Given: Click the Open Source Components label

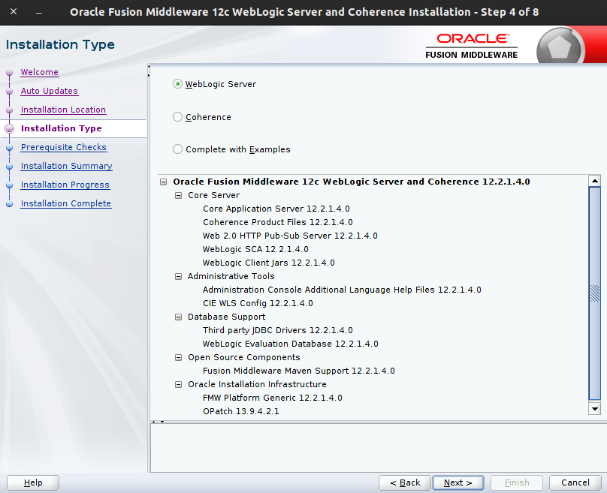Looking at the screenshot, I should [244, 357].
